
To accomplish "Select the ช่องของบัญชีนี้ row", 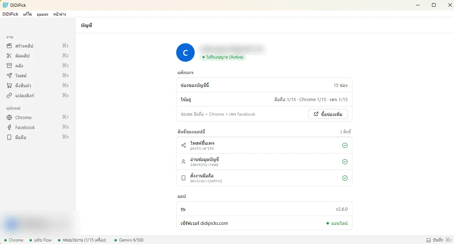I will [x=264, y=85].
